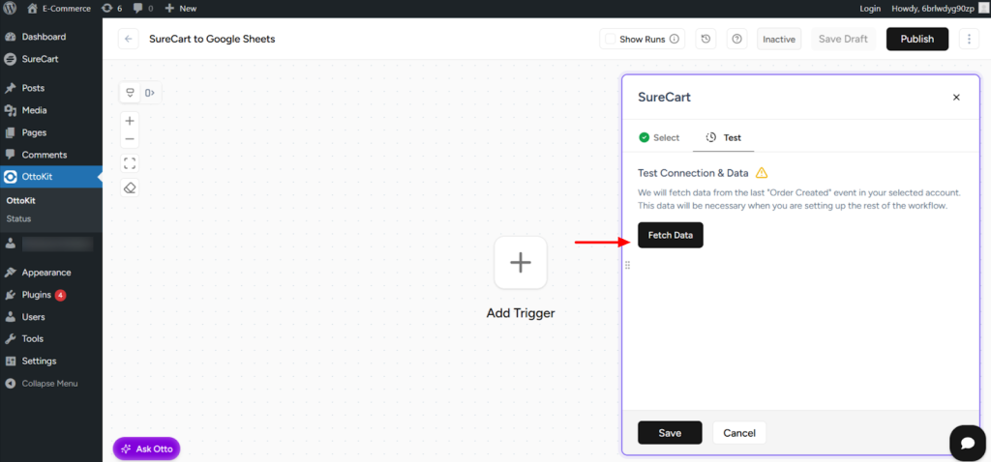Image resolution: width=991 pixels, height=462 pixels.
Task: Open the Plugins menu in sidebar
Action: [x=36, y=295]
